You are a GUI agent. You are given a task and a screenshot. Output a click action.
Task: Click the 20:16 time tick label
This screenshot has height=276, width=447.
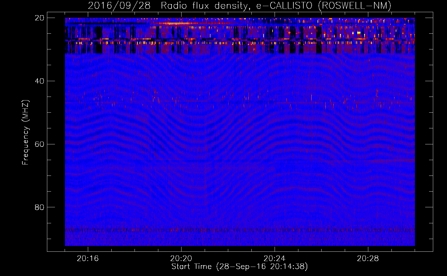pos(88,259)
